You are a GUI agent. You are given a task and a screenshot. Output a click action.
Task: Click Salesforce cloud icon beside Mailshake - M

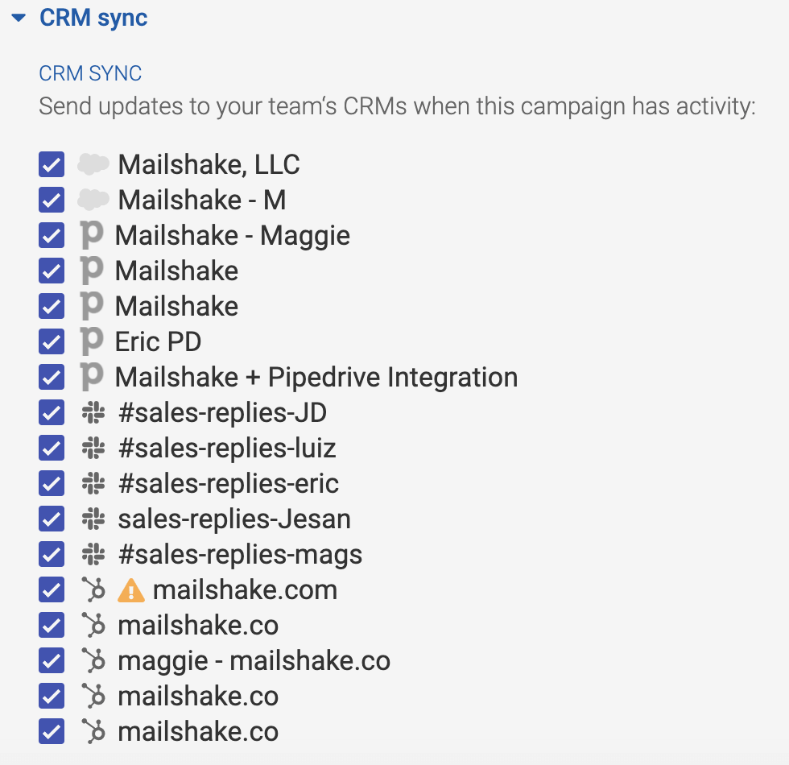coord(93,200)
